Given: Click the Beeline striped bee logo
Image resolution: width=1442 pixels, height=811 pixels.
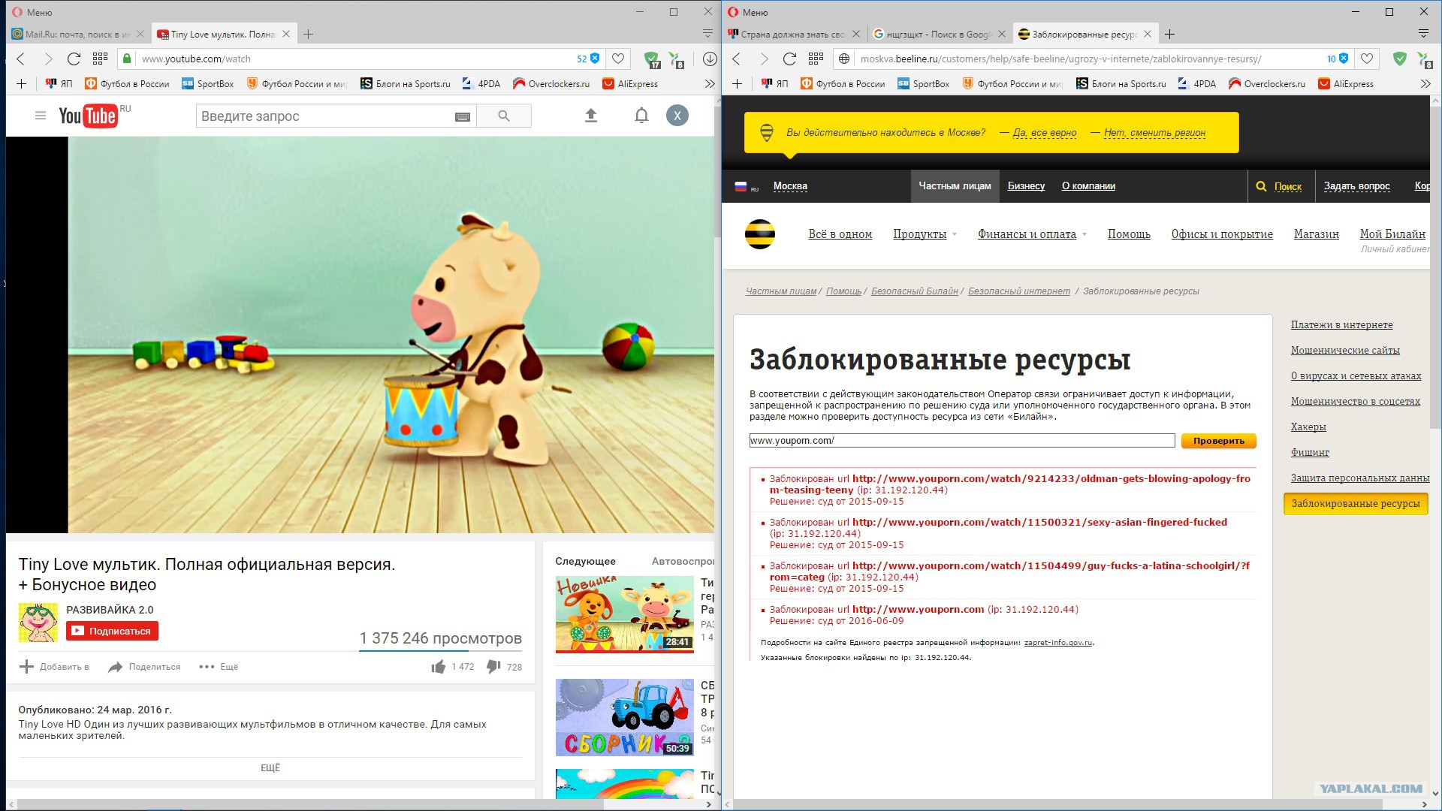Looking at the screenshot, I should click(x=759, y=234).
